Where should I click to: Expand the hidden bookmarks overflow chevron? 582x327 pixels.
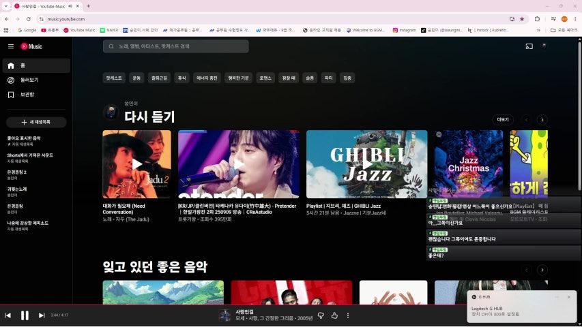[538, 30]
